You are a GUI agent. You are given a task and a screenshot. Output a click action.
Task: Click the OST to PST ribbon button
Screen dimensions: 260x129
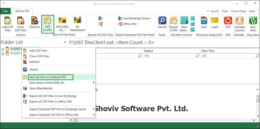point(48,24)
